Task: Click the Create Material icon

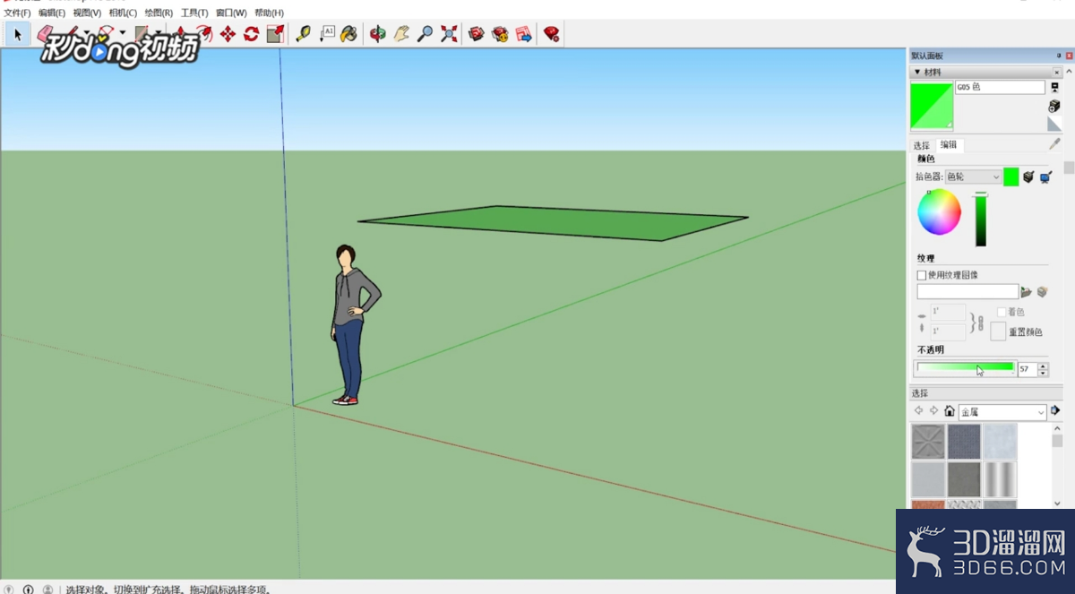Action: pos(1054,106)
